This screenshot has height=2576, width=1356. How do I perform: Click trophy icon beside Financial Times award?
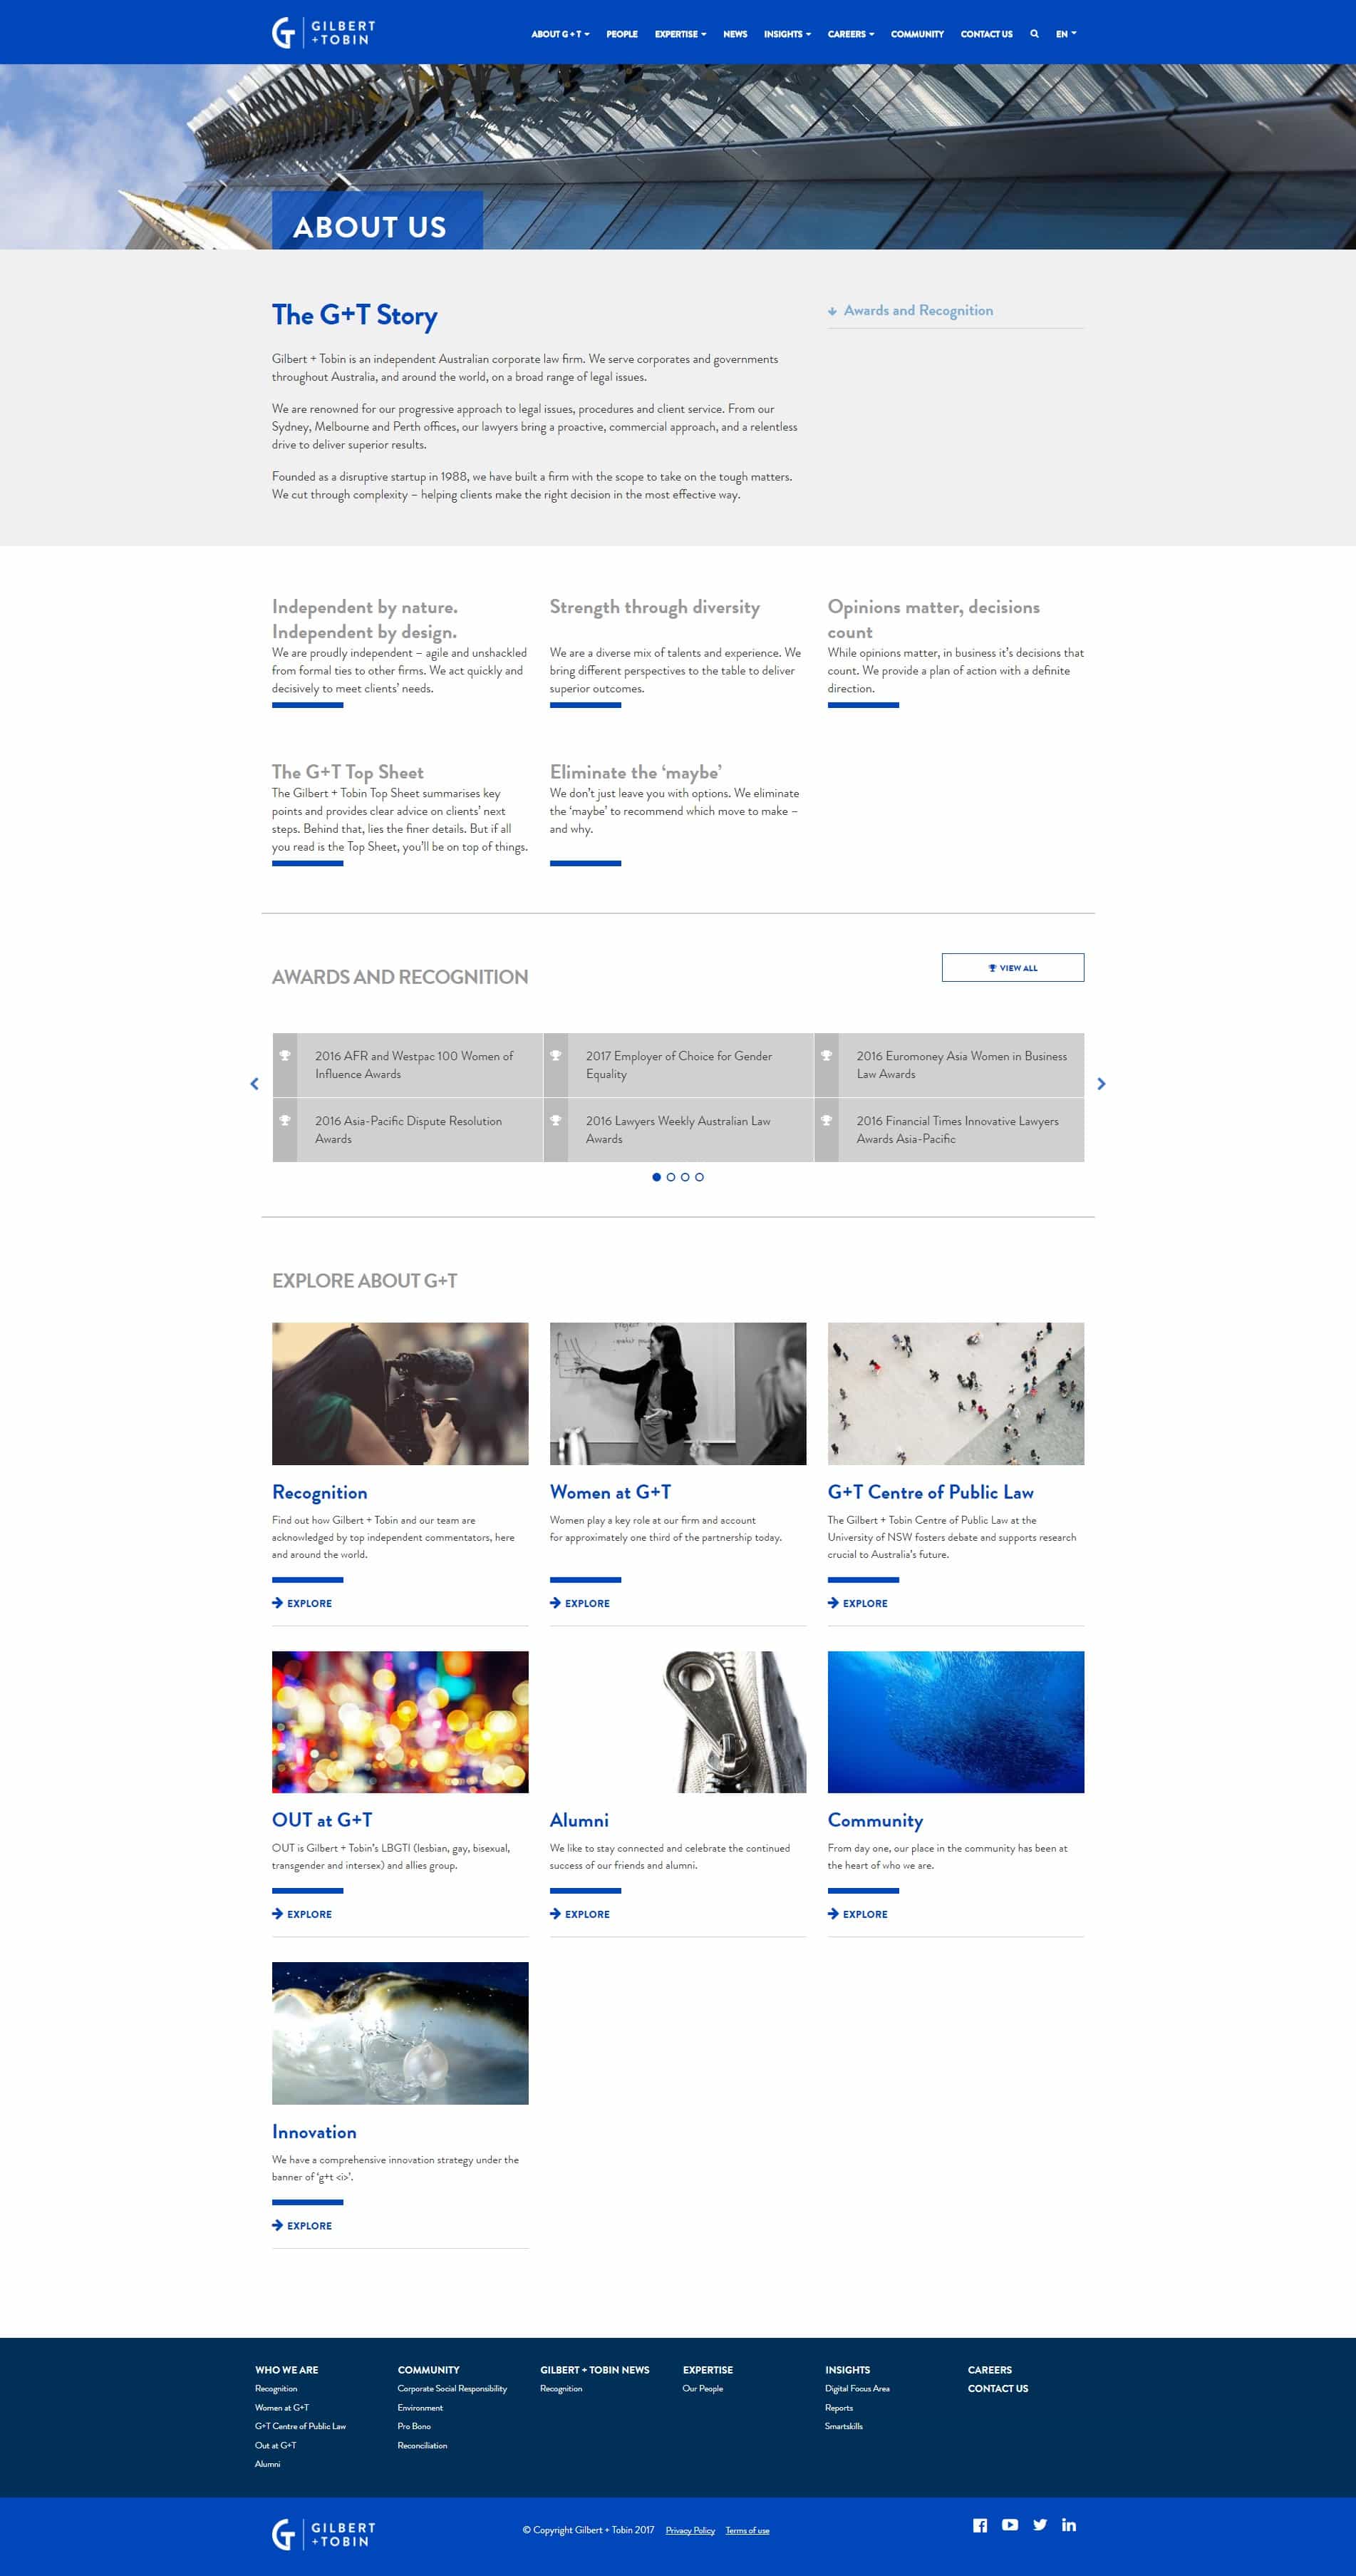click(x=827, y=1121)
